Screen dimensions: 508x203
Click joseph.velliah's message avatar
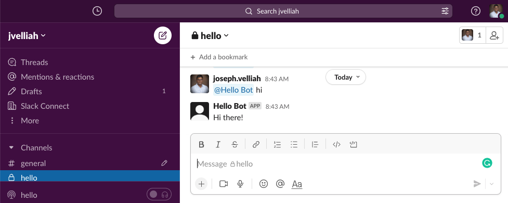[200, 84]
